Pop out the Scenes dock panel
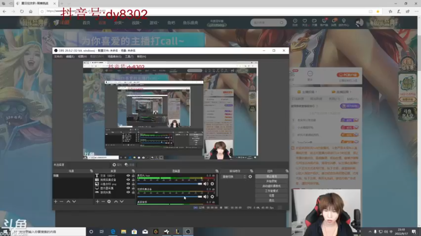Viewport: 421px width, 236px height. (91, 171)
